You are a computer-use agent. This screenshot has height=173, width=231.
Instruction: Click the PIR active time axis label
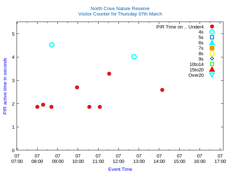[x=5, y=86]
